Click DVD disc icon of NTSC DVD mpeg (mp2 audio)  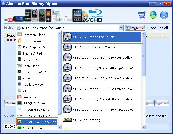click(68, 47)
